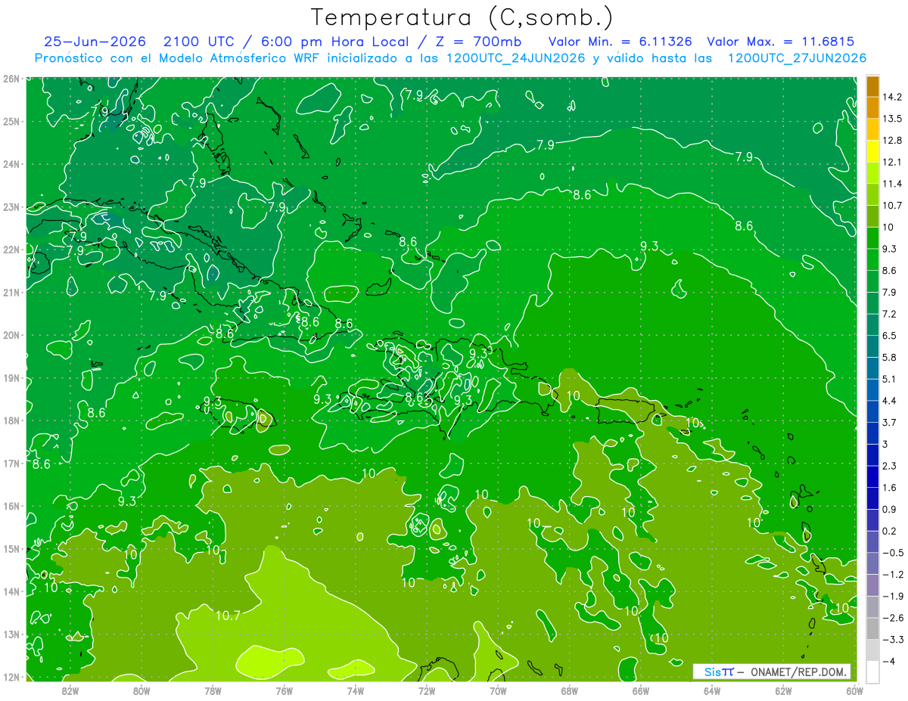The width and height of the screenshot is (908, 701).
Task: Click the '1200UTC_27JUN2026' valid-until timestamp
Action: click(797, 58)
